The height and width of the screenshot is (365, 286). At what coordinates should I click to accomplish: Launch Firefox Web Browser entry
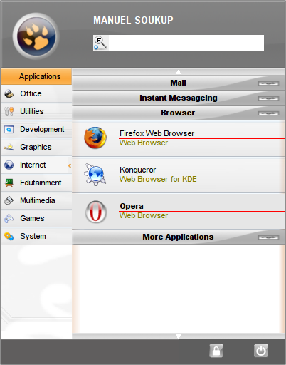[179, 138]
